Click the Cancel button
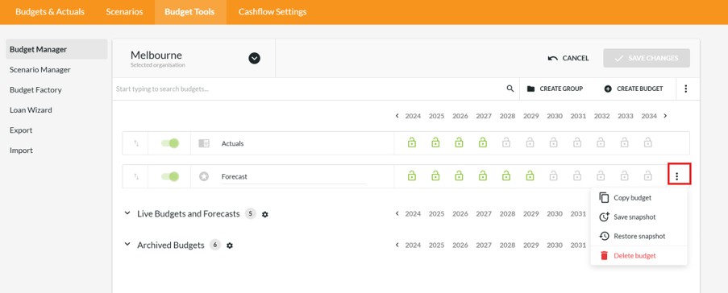 [568, 59]
